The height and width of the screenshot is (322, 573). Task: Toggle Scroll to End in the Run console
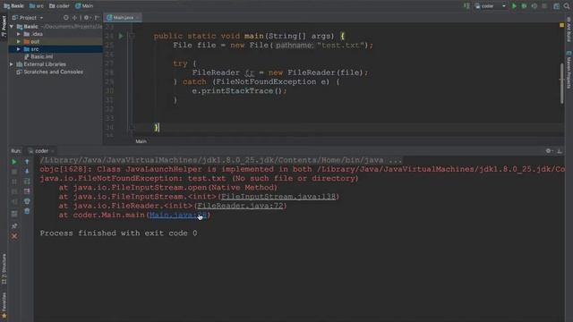click(x=27, y=191)
